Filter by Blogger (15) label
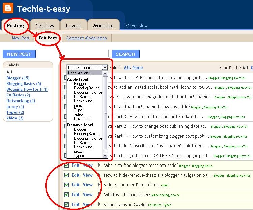 (x=18, y=78)
